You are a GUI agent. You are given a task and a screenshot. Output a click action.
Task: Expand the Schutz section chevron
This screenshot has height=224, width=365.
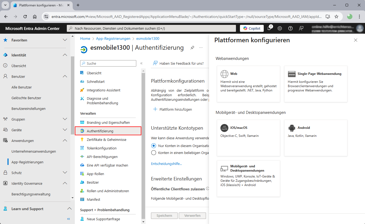pyautogui.click(x=65, y=173)
